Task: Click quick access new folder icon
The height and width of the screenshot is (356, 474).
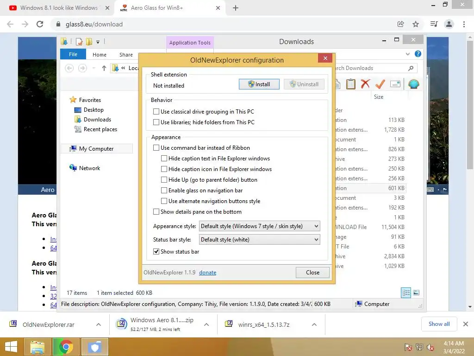Action: (x=89, y=42)
